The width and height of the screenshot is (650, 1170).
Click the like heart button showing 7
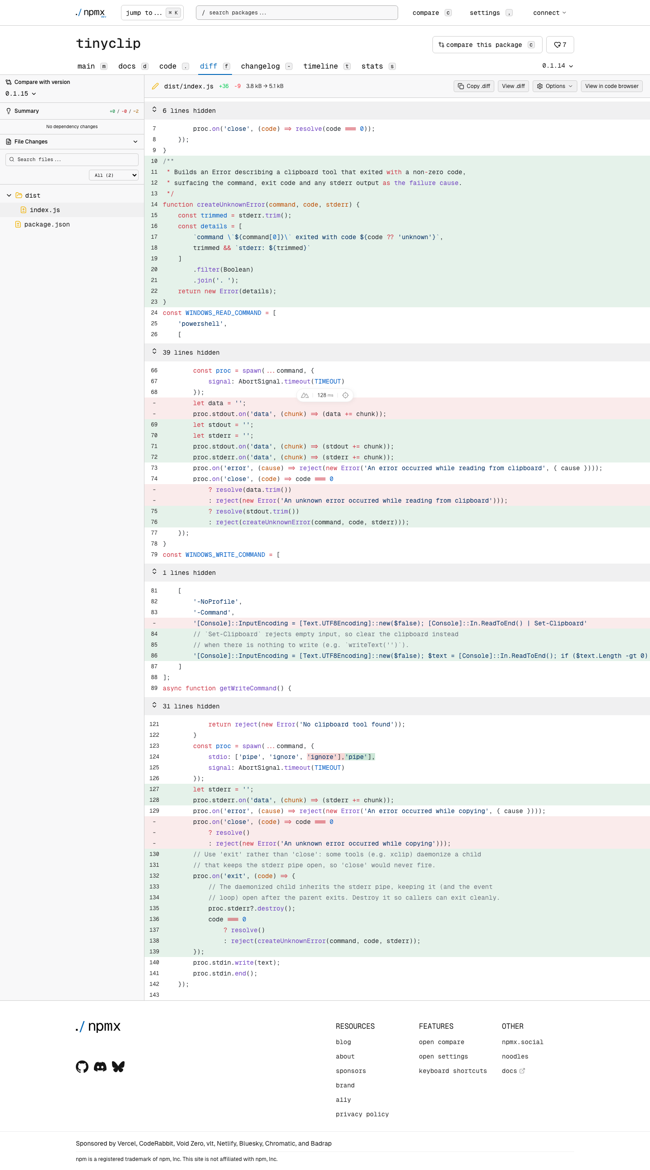pyautogui.click(x=560, y=45)
